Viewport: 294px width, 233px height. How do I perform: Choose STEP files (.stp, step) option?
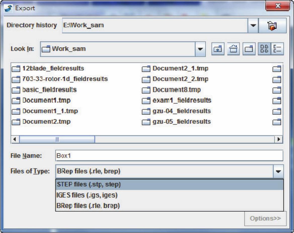point(89,185)
